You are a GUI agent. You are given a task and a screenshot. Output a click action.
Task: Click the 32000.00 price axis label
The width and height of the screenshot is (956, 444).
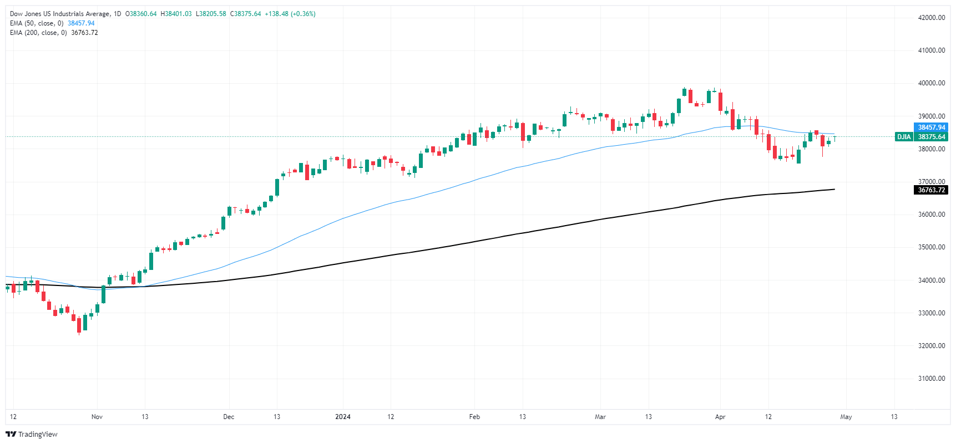932,346
